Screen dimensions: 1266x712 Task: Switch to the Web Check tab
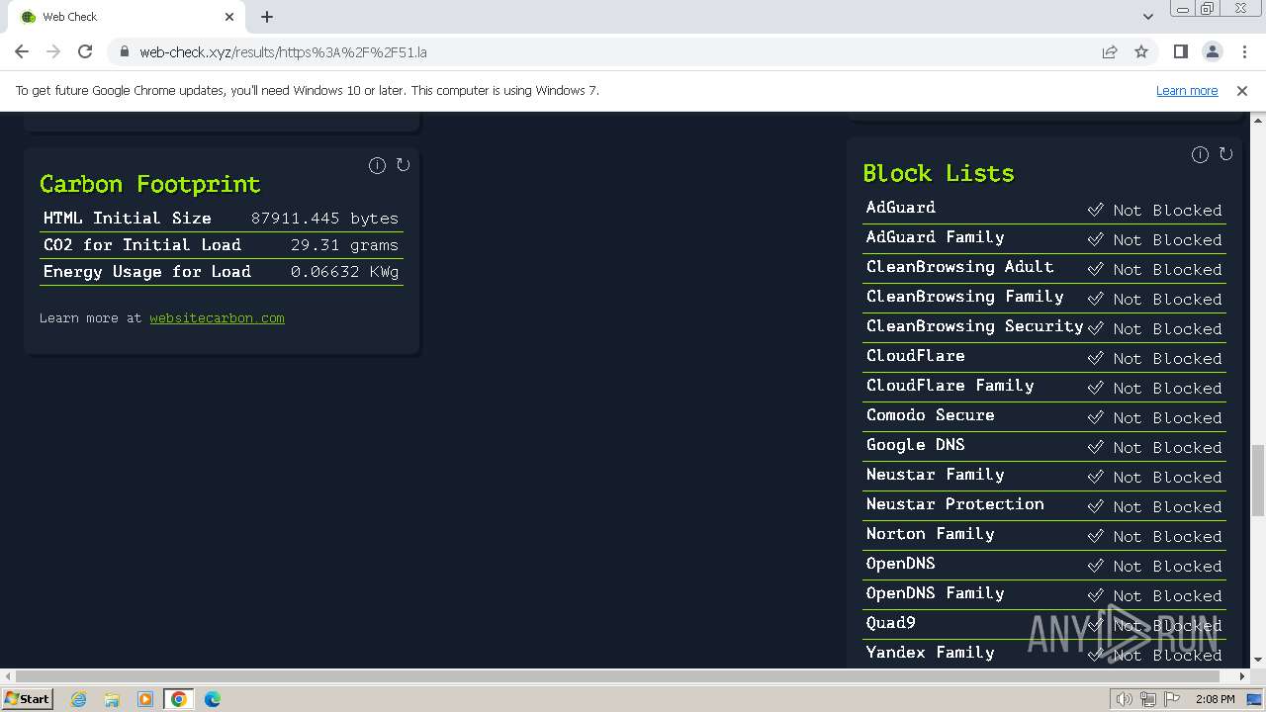tap(129, 17)
